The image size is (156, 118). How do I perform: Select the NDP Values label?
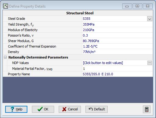click(x=20, y=63)
